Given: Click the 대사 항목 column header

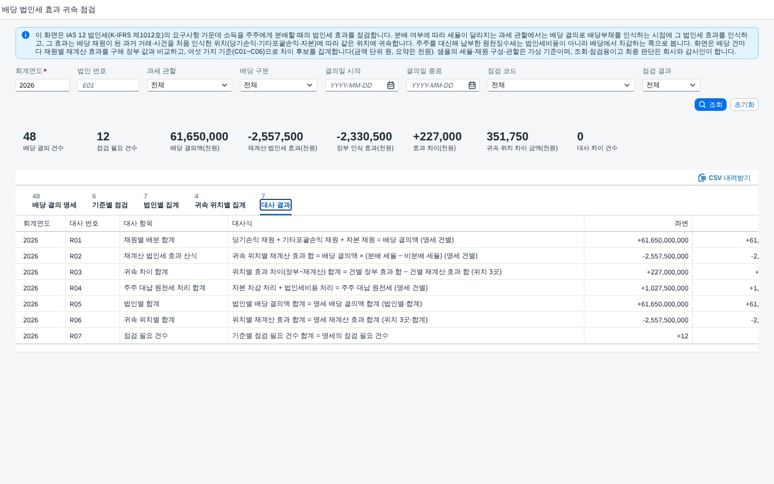Looking at the screenshot, I should pyautogui.click(x=174, y=223).
